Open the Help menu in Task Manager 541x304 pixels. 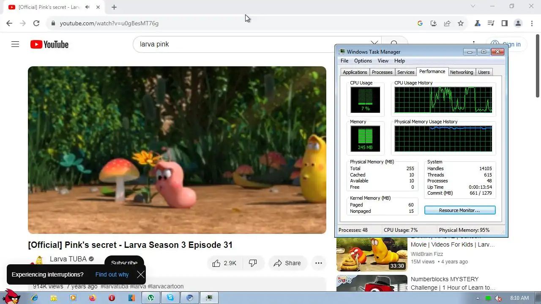(399, 61)
